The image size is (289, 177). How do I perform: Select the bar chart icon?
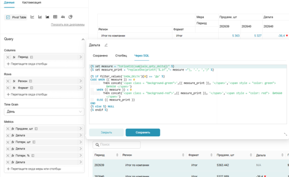coord(40,17)
